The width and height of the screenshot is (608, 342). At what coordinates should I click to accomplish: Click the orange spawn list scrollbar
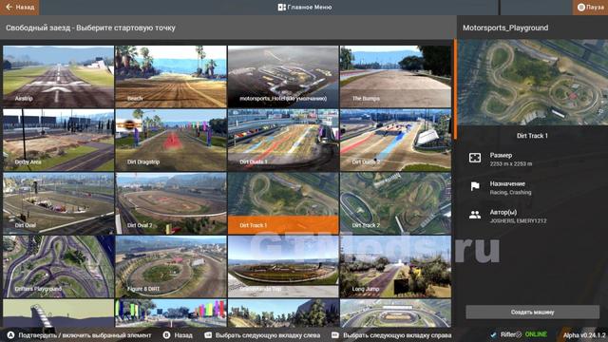coord(455,88)
